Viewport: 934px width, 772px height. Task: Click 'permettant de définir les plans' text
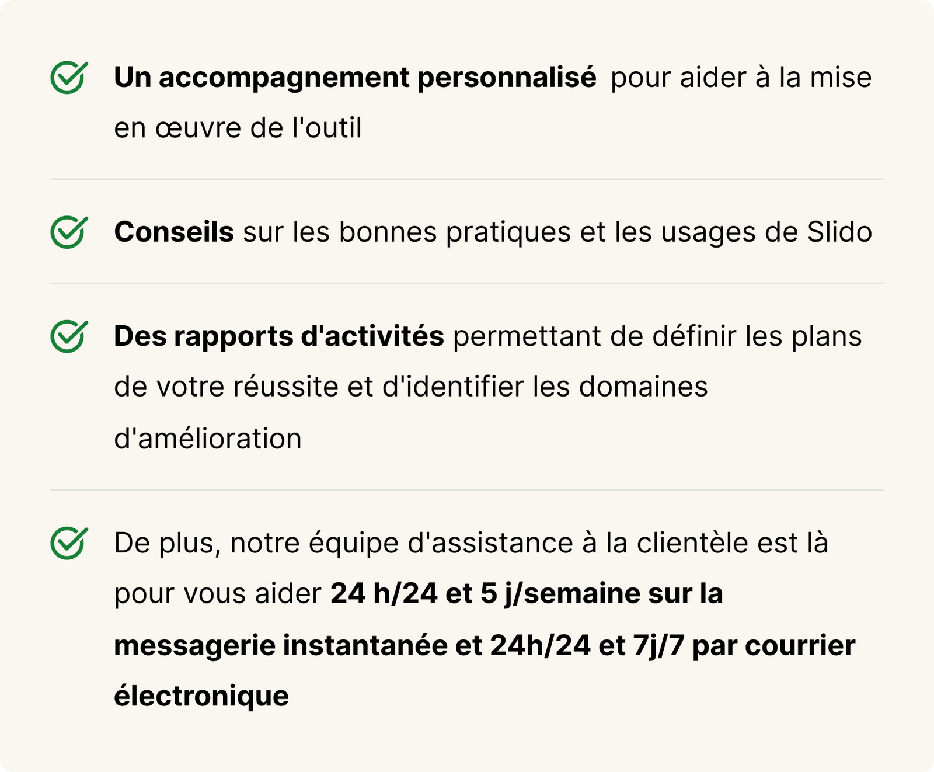[x=658, y=337]
